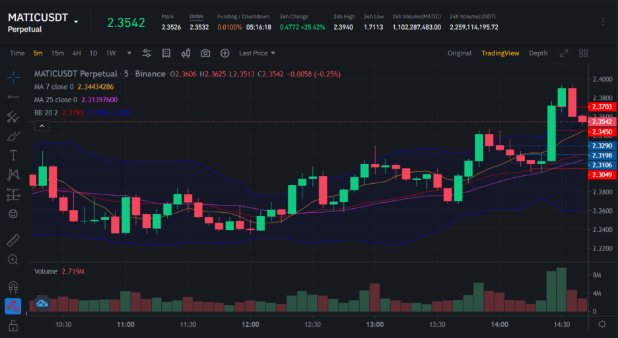
Task: Click the 2.3450 red price label
Action: click(x=602, y=132)
